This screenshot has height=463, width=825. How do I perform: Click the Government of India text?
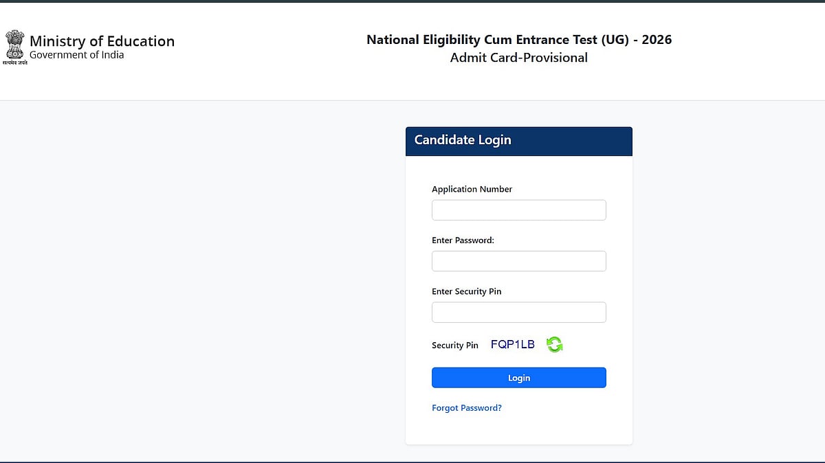point(76,55)
